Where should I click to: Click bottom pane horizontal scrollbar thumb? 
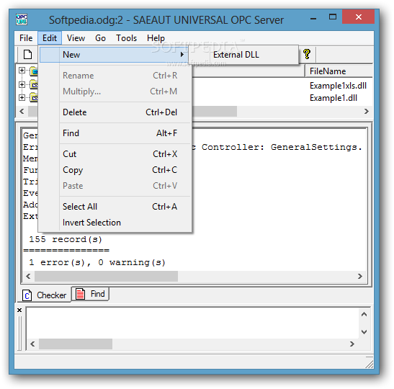76,344
